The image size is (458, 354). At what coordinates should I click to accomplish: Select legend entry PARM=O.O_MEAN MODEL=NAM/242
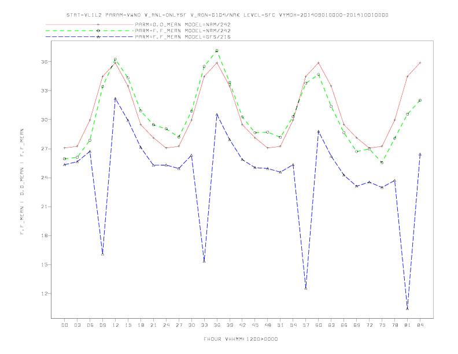click(183, 24)
